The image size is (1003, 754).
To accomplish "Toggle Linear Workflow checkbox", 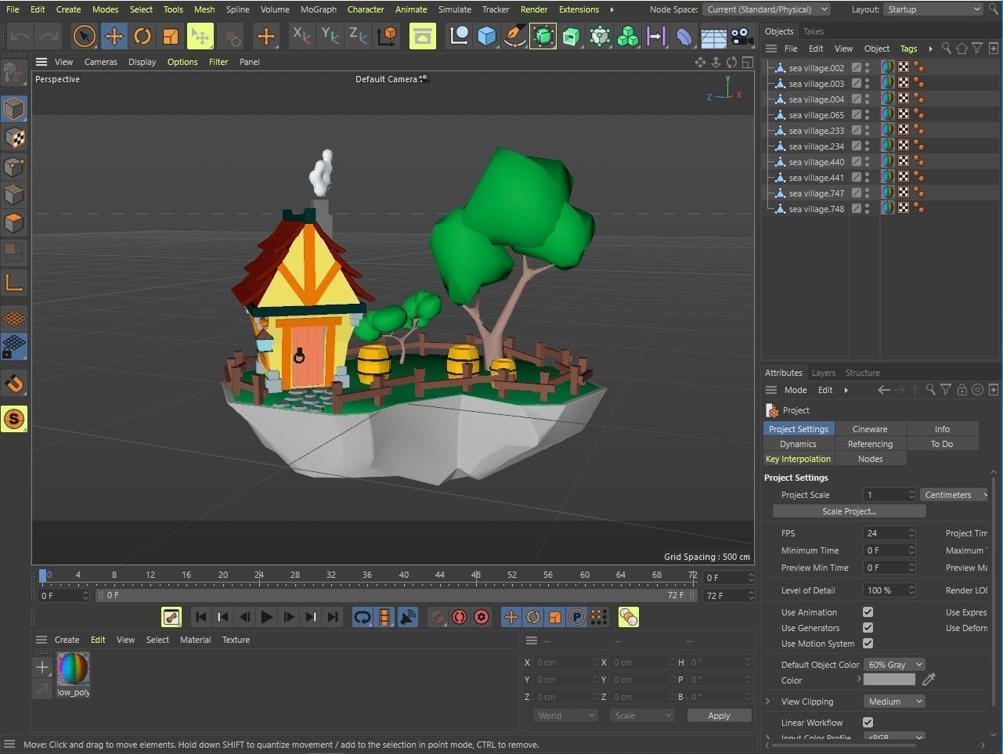I will 868,723.
